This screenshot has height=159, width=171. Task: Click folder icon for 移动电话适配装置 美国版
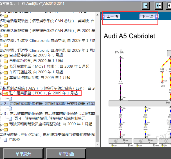click(x=6, y=16)
